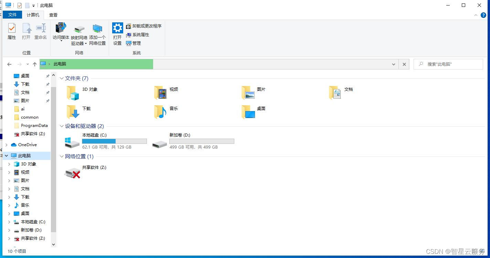Select the common folder in sidebar
This screenshot has height=258, width=490.
(x=30, y=117)
